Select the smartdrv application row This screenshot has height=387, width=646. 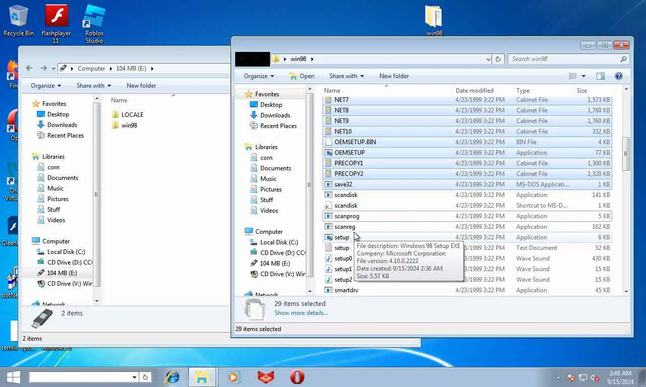coord(467,290)
